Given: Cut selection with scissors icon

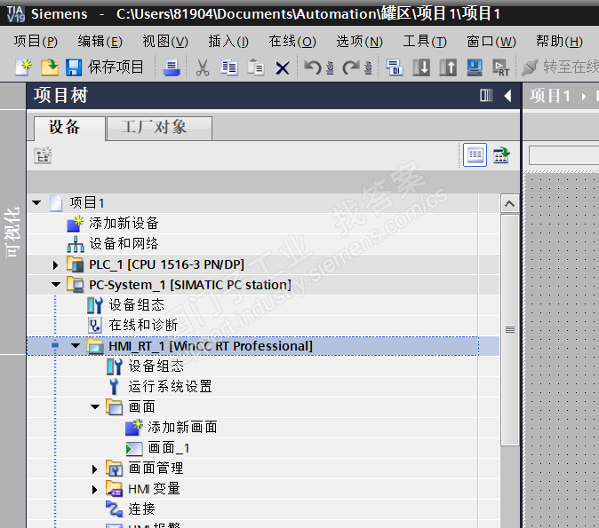Looking at the screenshot, I should click(x=203, y=68).
